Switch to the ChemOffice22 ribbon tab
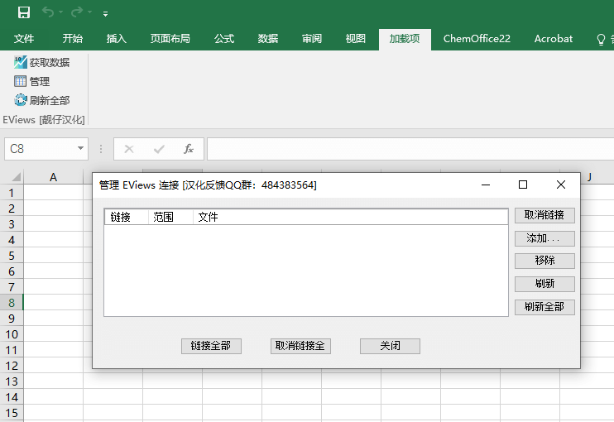The image size is (614, 422). pyautogui.click(x=477, y=39)
